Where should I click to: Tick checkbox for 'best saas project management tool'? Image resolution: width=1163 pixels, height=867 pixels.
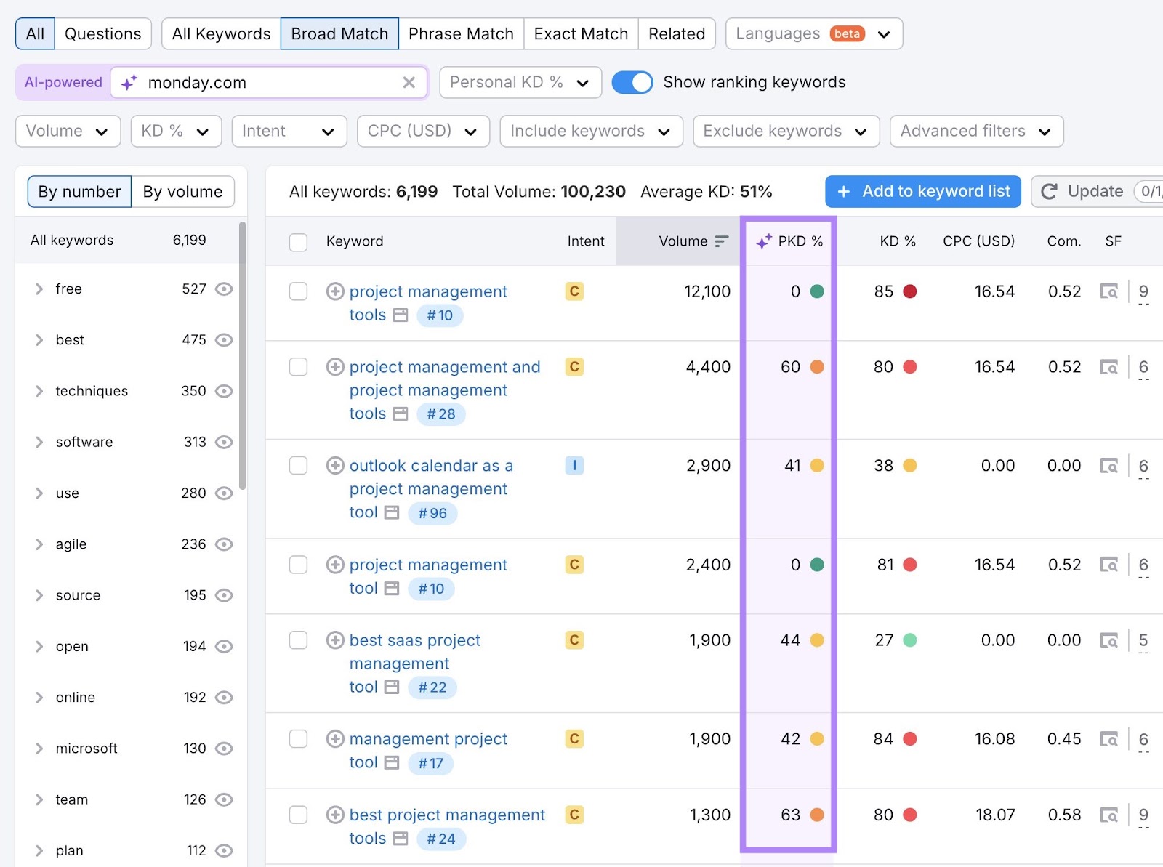pyautogui.click(x=298, y=640)
